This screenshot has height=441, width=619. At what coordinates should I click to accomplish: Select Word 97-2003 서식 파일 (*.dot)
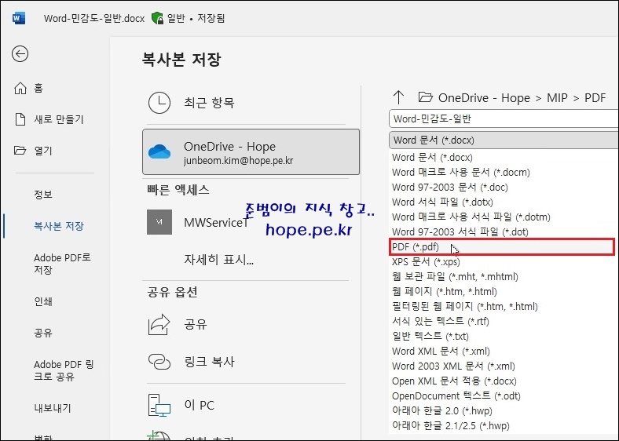460,232
